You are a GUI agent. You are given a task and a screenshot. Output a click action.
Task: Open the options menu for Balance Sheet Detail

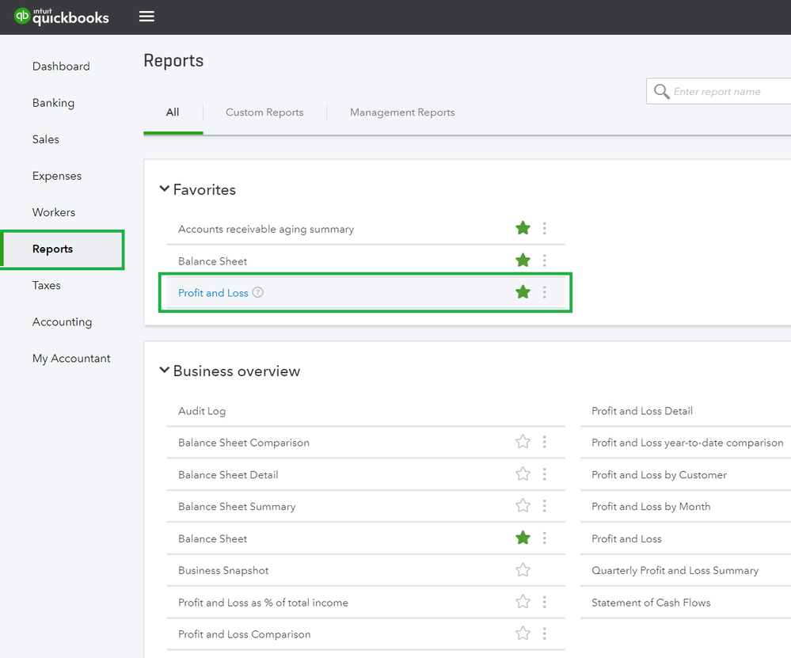[545, 474]
